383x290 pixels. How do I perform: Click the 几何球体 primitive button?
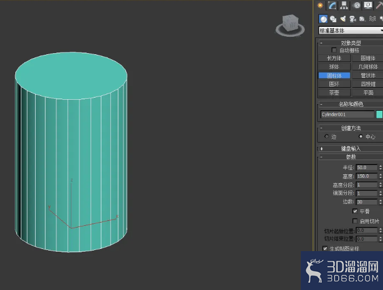tap(368, 67)
